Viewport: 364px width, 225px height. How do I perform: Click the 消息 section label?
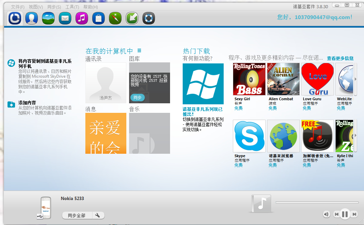tap(91, 109)
